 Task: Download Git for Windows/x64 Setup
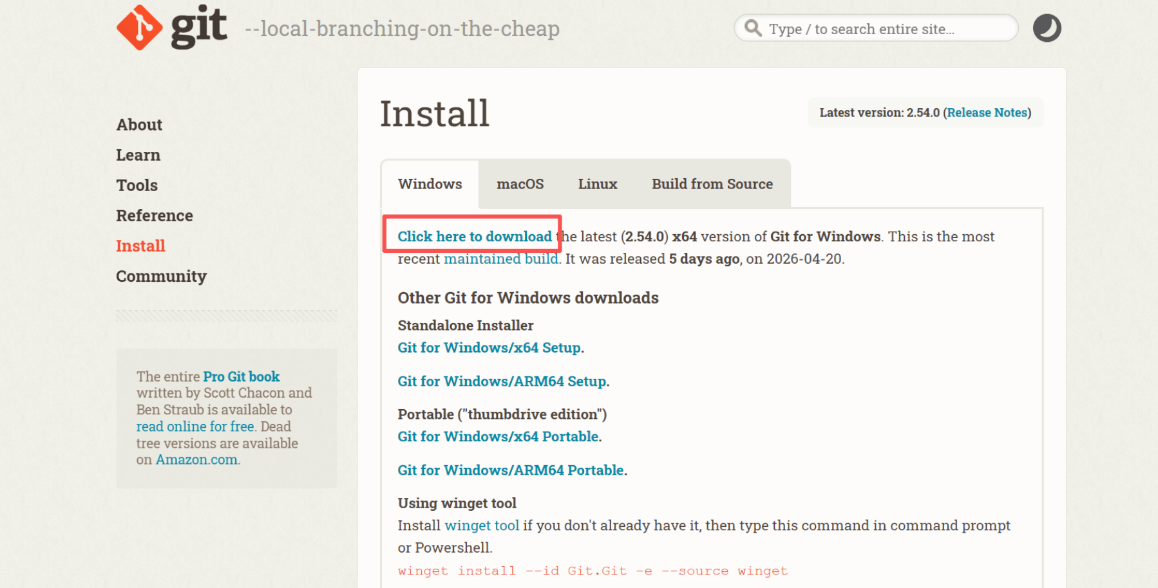tap(489, 347)
